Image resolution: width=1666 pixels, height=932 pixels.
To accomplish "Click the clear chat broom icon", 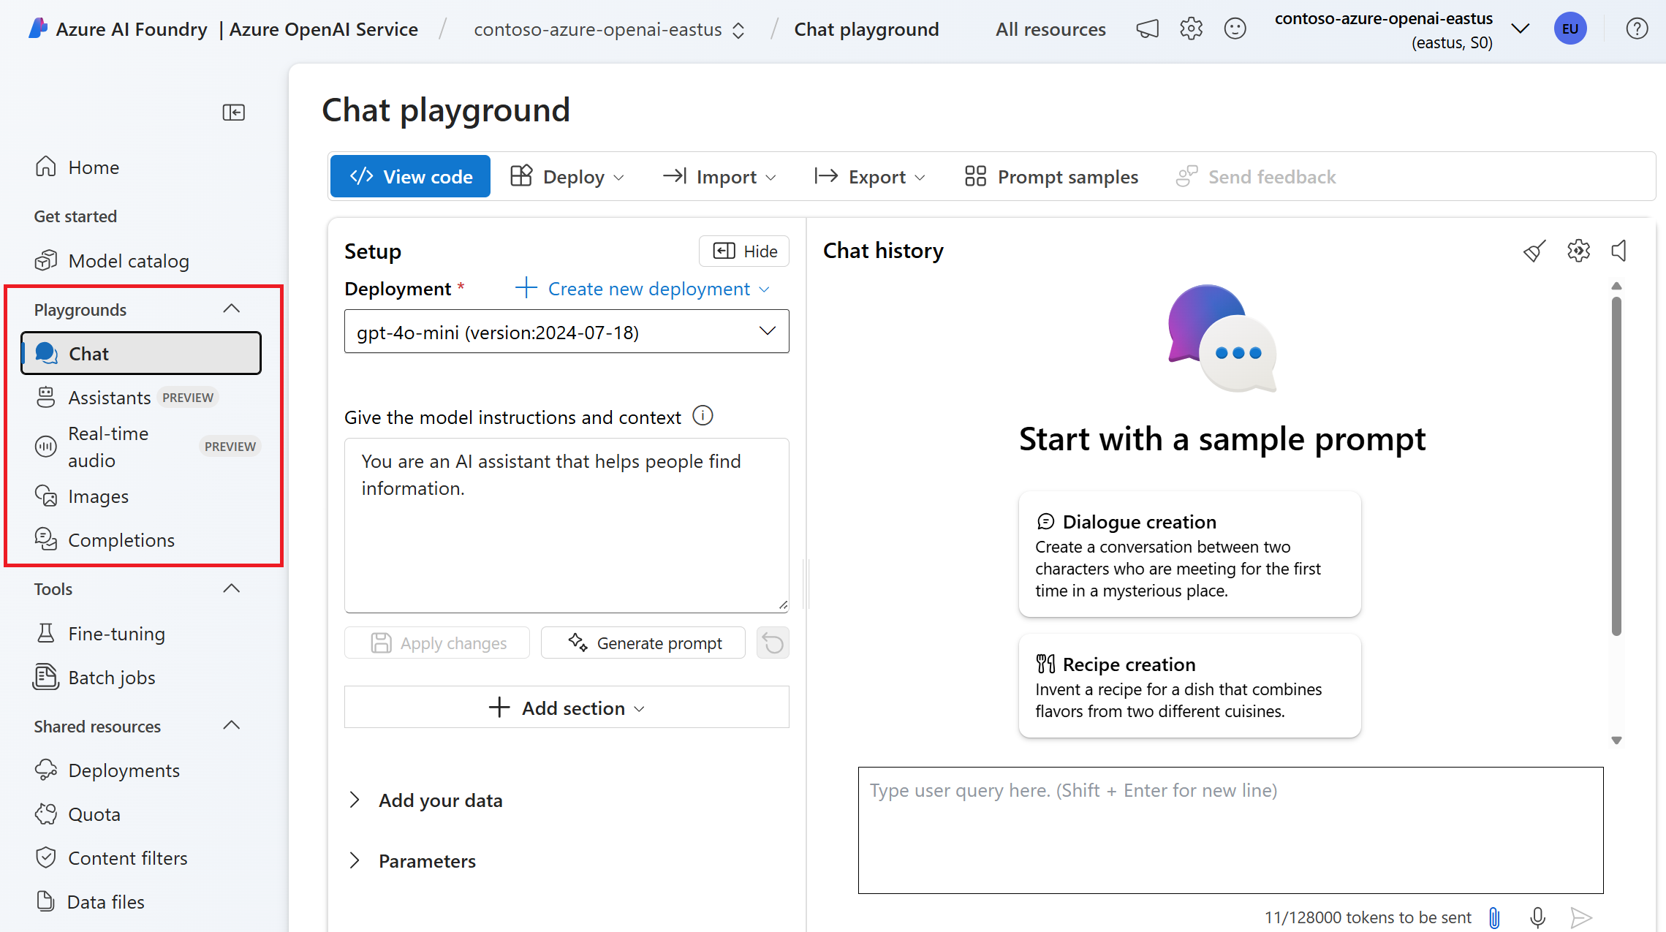I will click(x=1534, y=251).
